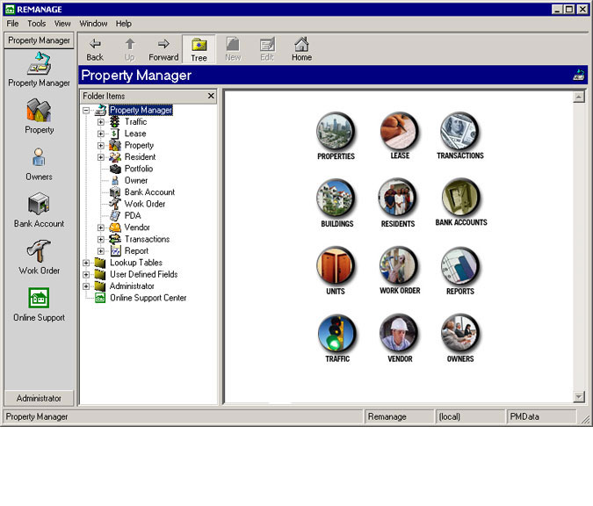Image resolution: width=593 pixels, height=506 pixels.
Task: Open the Help menu
Action: point(124,24)
